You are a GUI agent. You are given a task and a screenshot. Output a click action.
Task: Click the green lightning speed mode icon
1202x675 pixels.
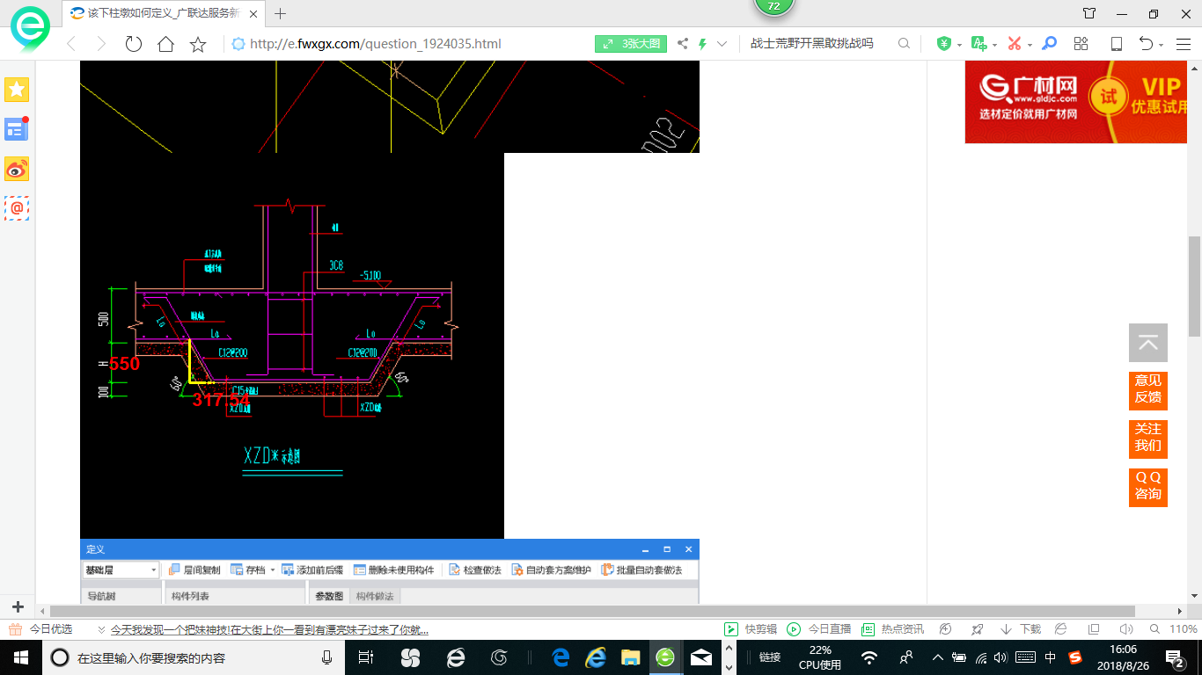click(x=702, y=43)
